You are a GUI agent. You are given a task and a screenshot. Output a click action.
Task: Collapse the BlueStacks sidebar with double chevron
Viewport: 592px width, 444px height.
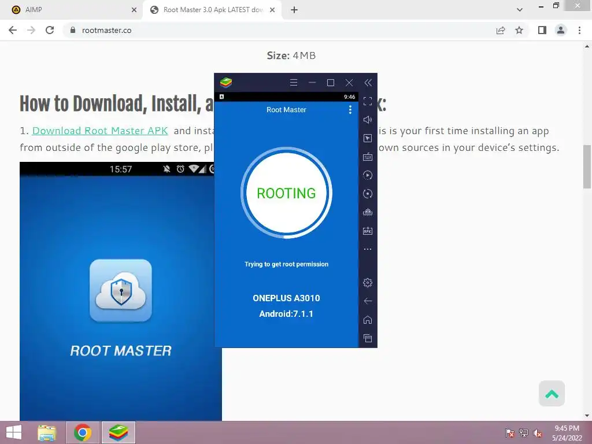coord(368,83)
